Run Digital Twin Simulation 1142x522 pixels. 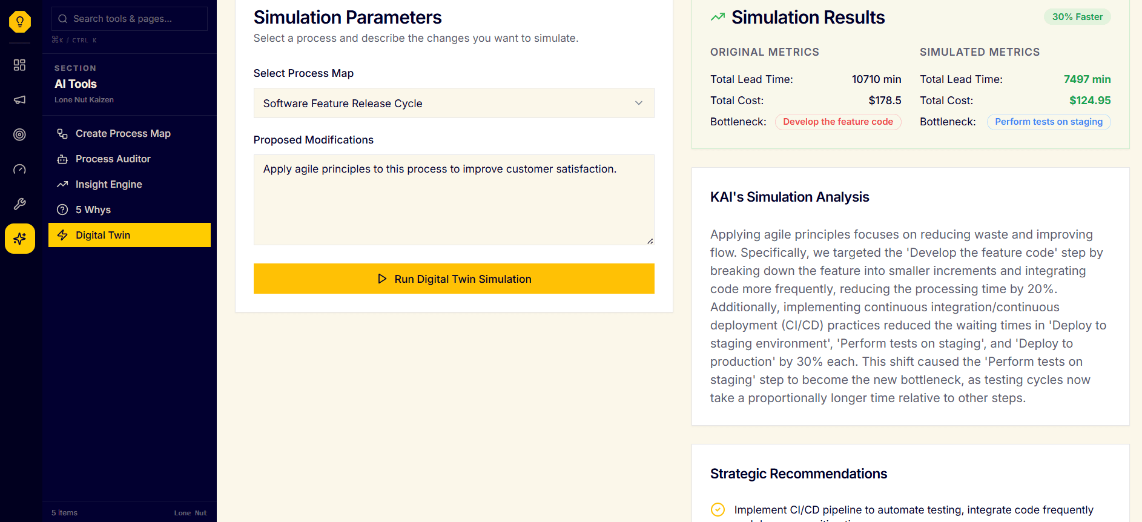[454, 279]
